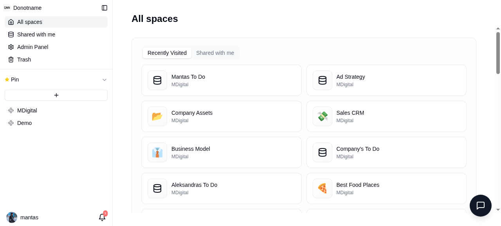Open the Business Model space
The width and height of the screenshot is (501, 226).
[x=222, y=152]
